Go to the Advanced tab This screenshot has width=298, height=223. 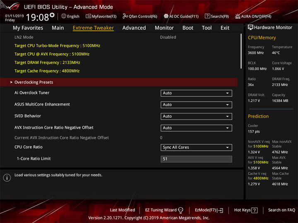[x=134, y=28]
